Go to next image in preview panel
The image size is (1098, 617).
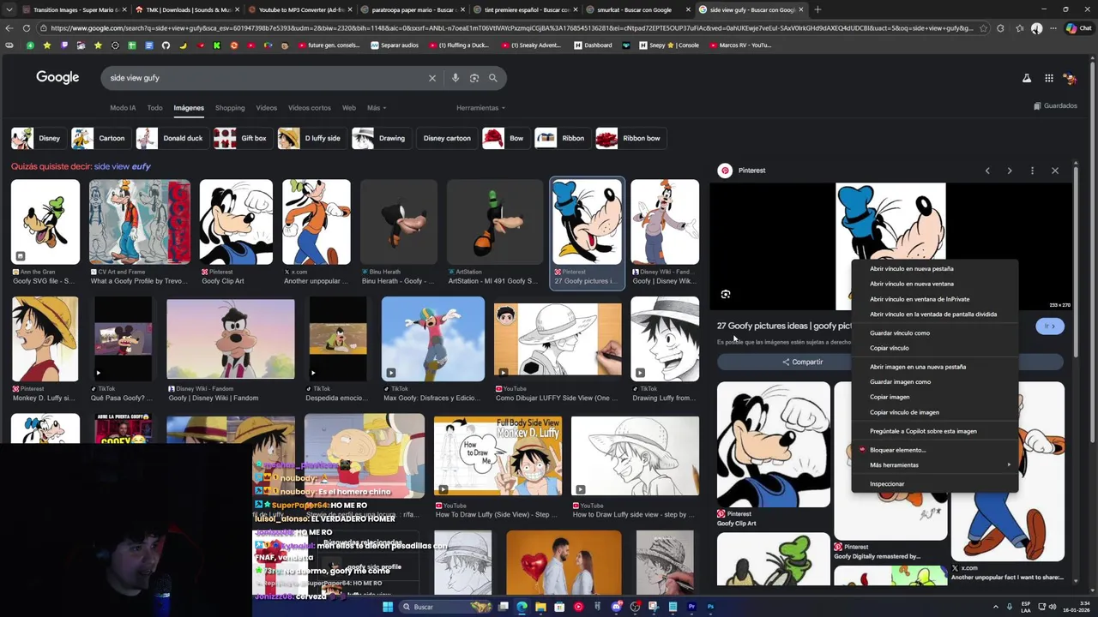pos(1010,171)
